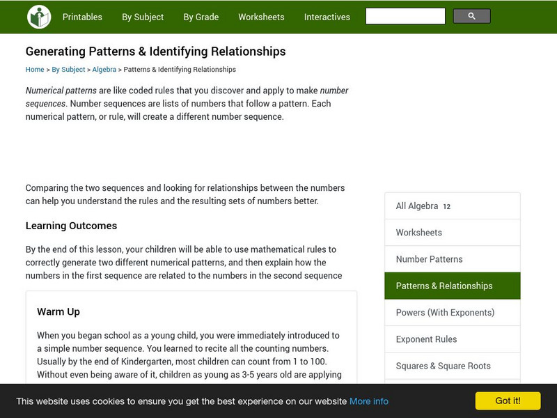Go to Exponent Rules in the sidebar

click(x=427, y=339)
